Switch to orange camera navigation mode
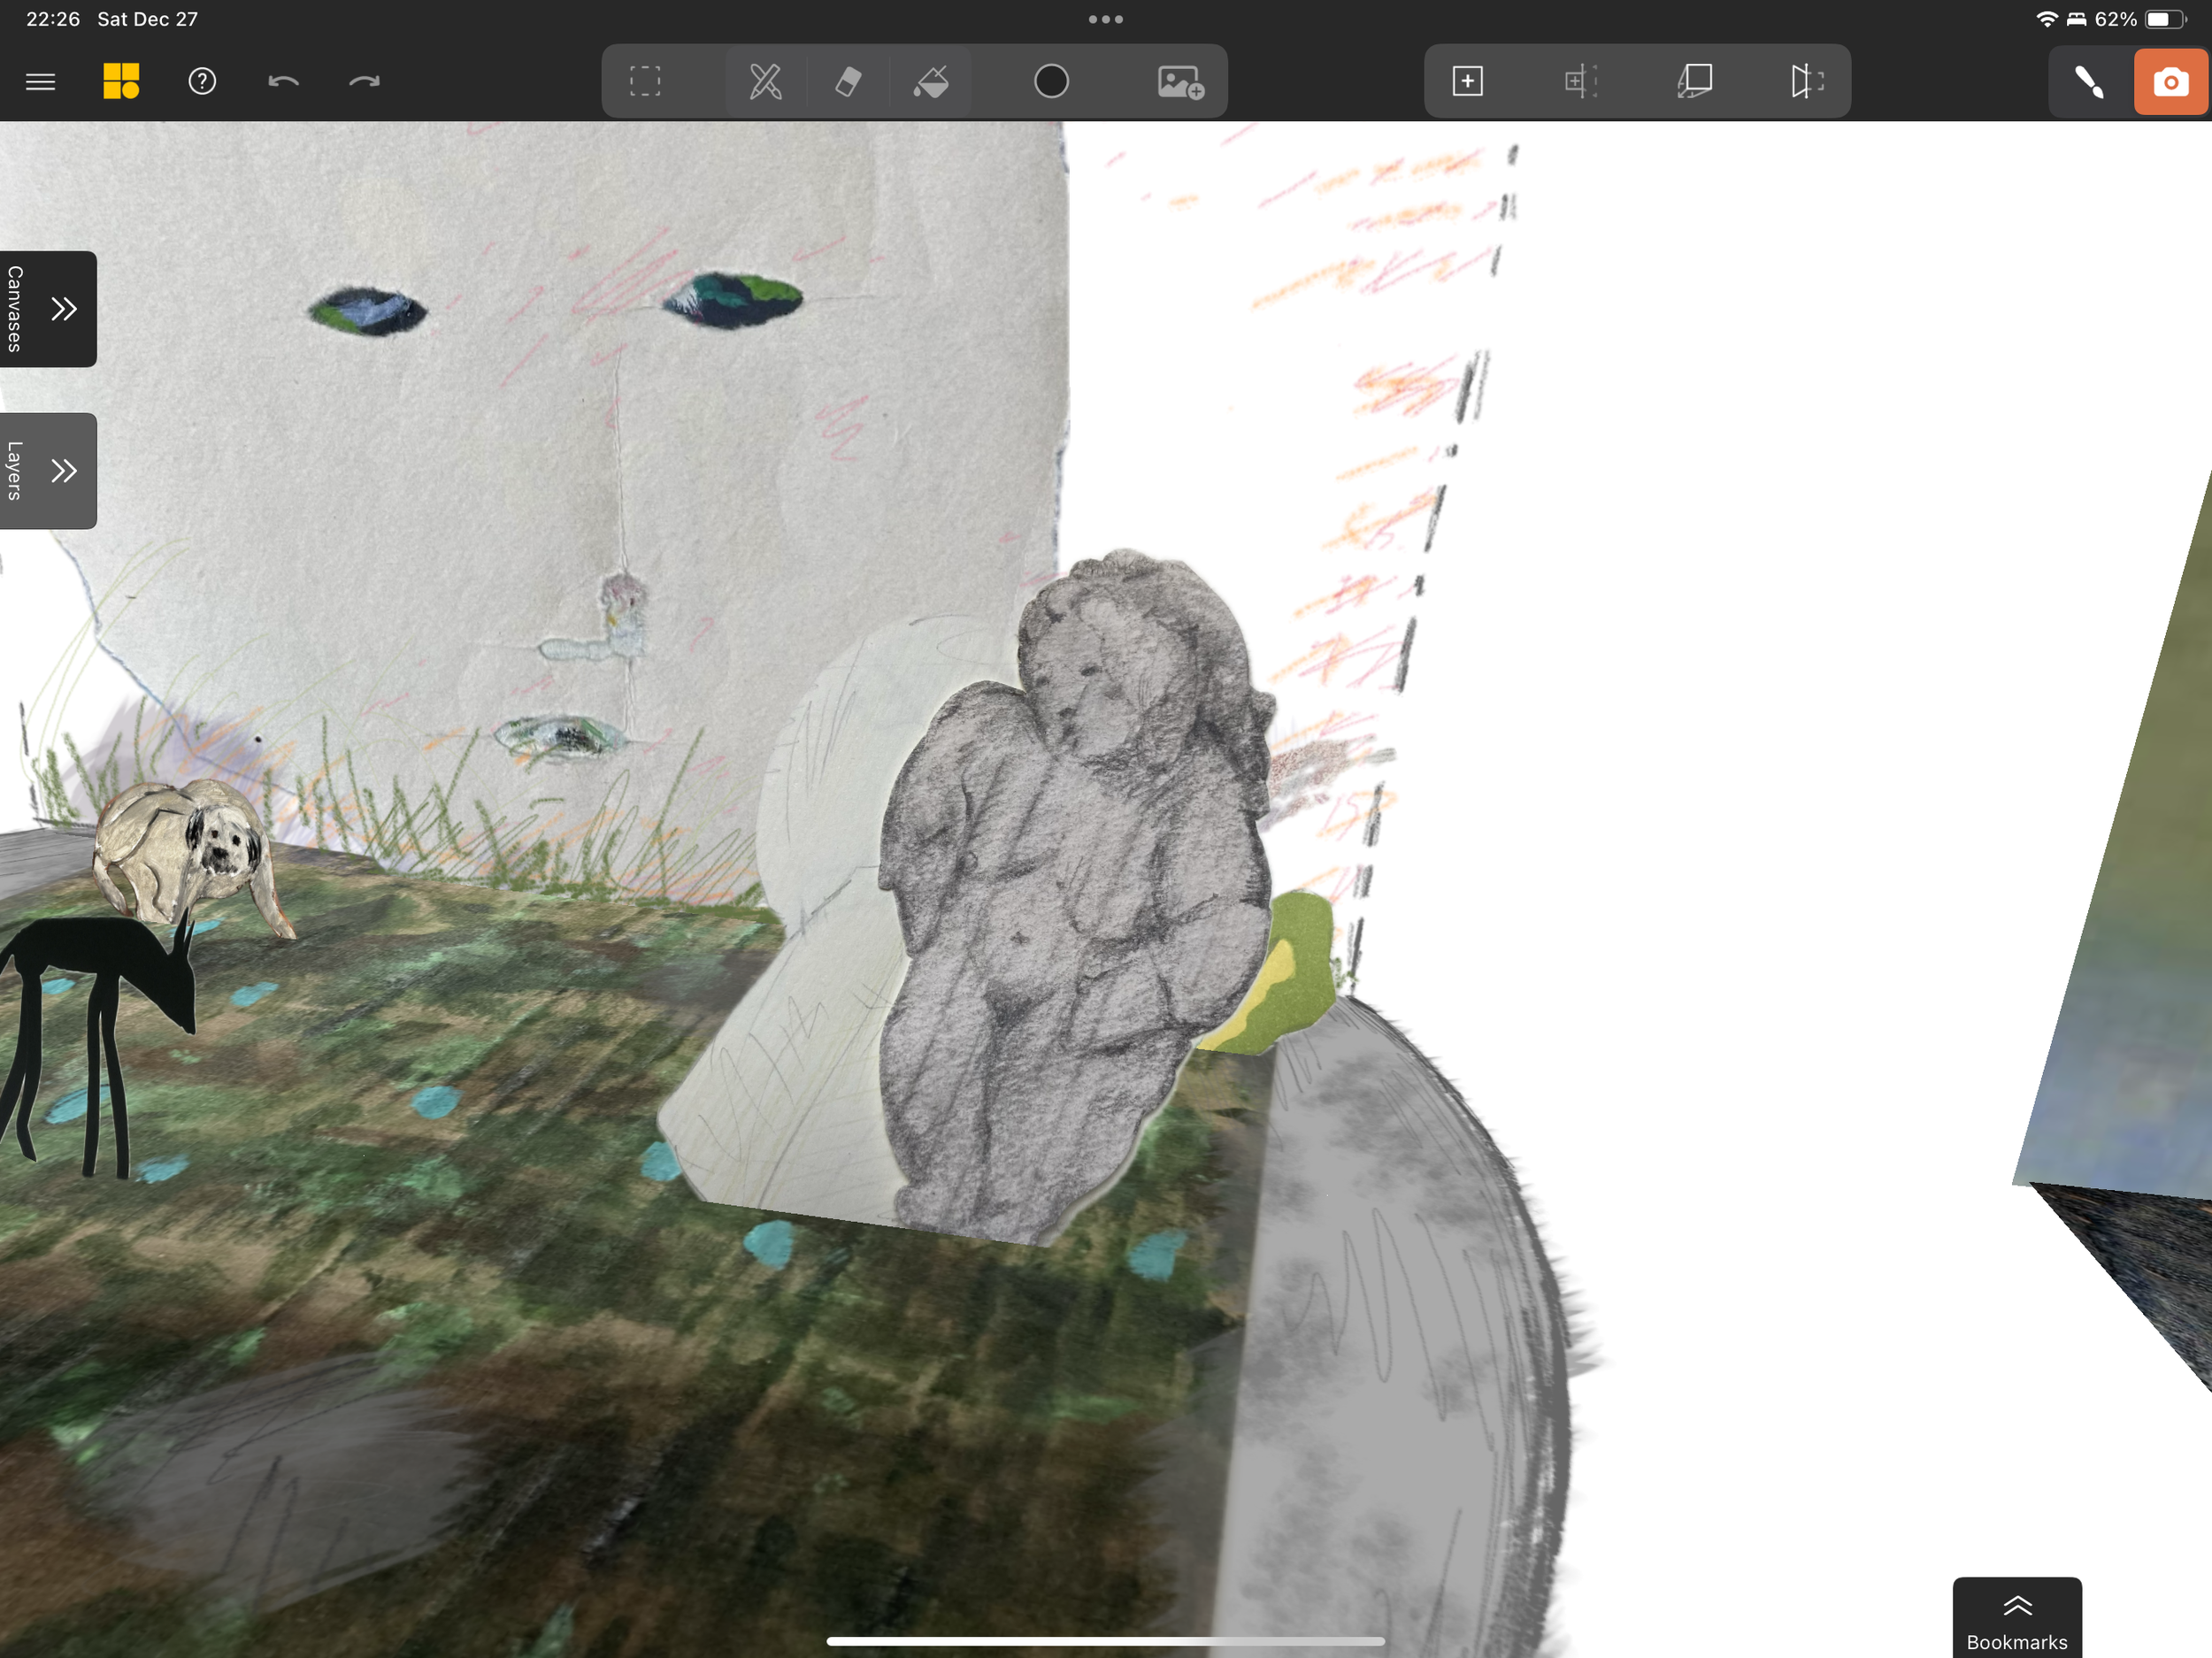2212x1658 pixels. coord(2170,81)
